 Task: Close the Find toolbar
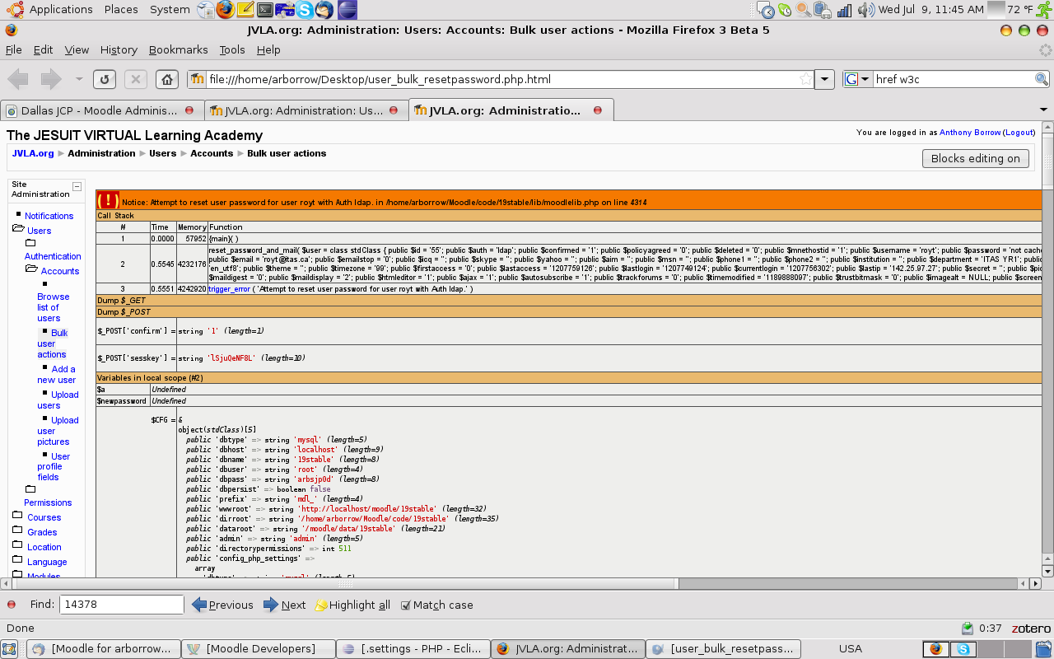[12, 605]
